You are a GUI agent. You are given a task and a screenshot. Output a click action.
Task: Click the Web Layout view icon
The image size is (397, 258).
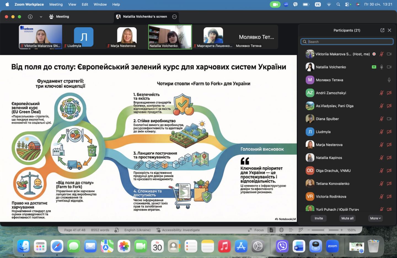(x=281, y=230)
